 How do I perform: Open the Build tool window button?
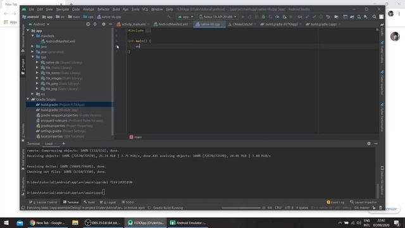(x=89, y=202)
